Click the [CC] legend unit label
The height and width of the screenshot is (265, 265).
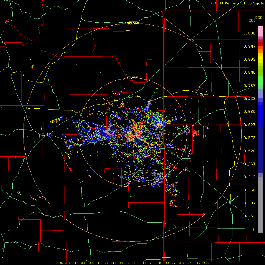251,20
